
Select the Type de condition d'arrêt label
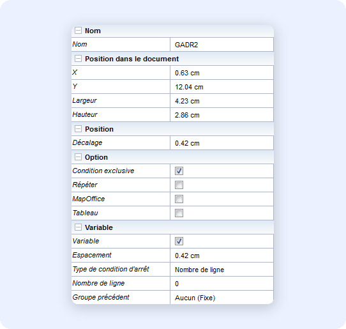coord(111,269)
